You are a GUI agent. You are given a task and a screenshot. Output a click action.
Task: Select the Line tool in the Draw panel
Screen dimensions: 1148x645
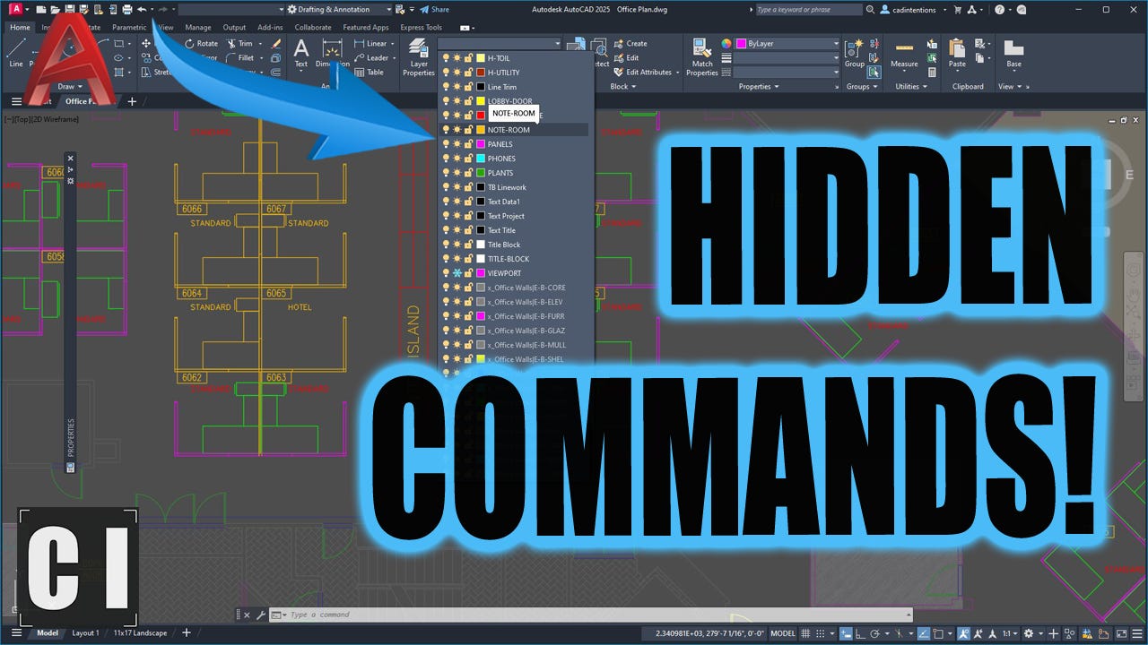pyautogui.click(x=16, y=54)
